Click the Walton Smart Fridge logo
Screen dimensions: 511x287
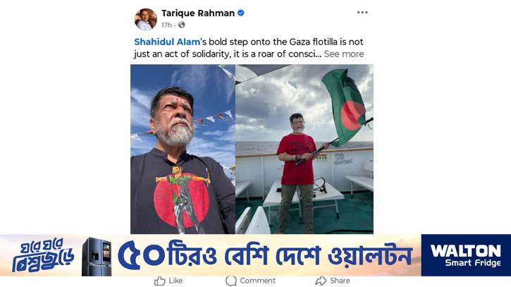pos(466,255)
